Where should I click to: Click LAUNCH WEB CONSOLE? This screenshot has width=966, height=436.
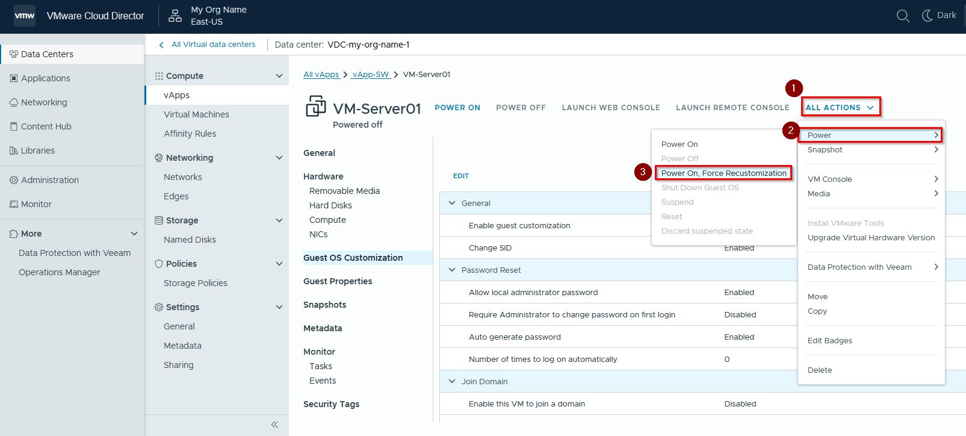click(611, 108)
